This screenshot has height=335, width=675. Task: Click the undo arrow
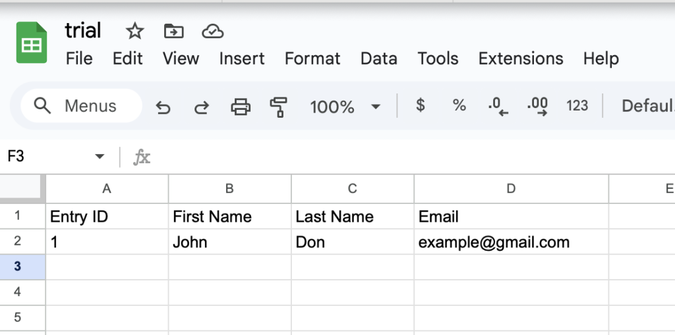[163, 107]
